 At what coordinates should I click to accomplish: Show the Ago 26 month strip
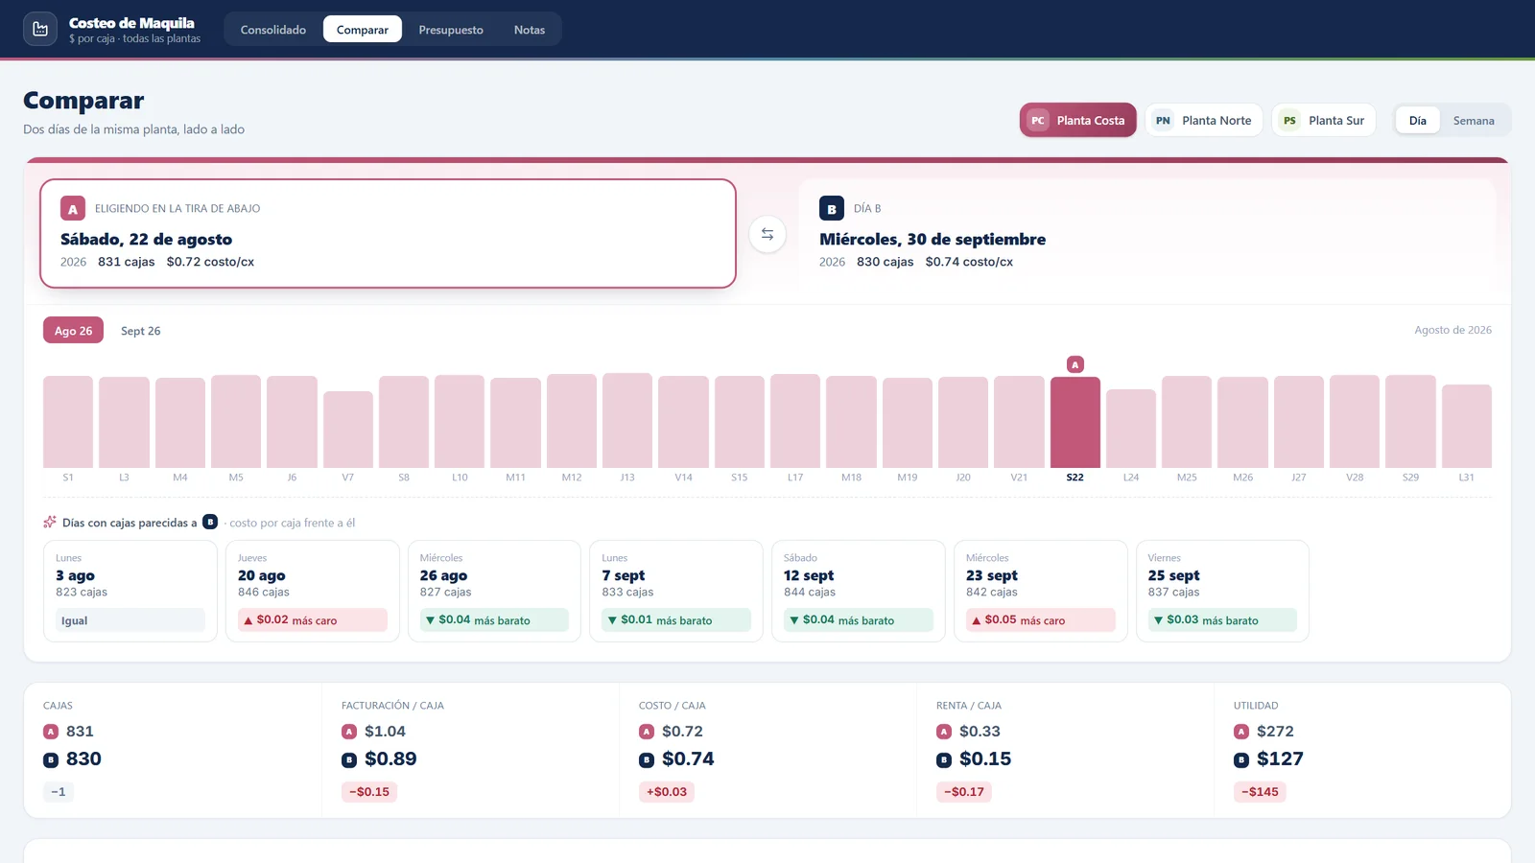(x=73, y=331)
